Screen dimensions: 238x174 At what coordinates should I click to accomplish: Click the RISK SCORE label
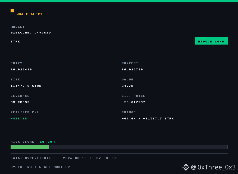click(x=22, y=142)
